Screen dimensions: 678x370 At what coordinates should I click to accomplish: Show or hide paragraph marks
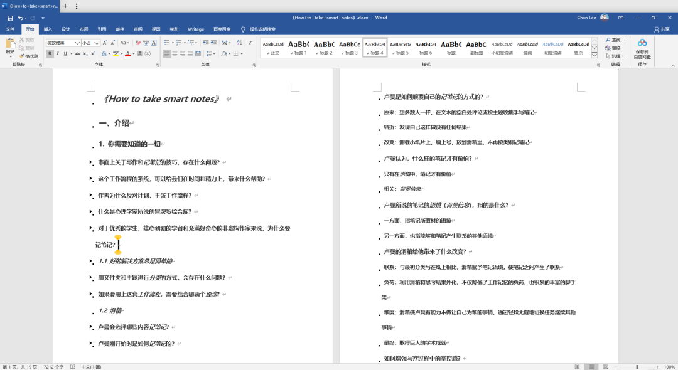[x=251, y=43]
